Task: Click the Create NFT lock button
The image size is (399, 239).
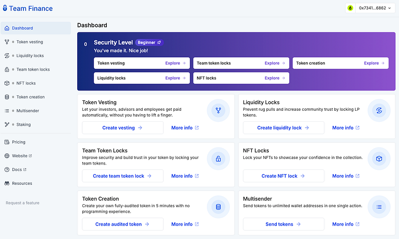Action: tap(283, 176)
